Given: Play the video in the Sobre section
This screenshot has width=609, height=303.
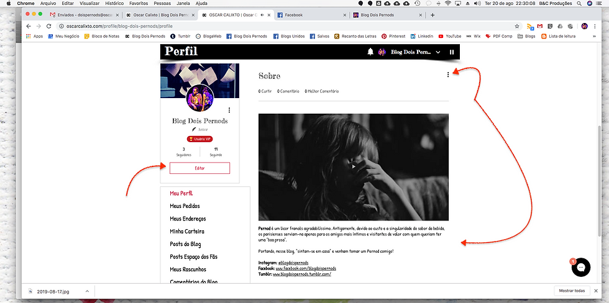Looking at the screenshot, I should coord(354,167).
